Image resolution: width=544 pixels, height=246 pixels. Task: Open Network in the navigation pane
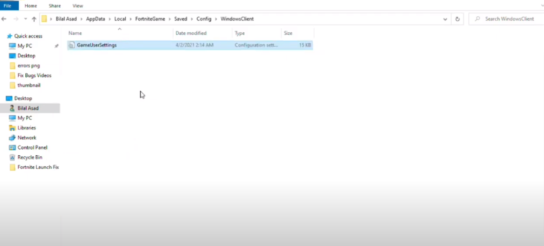coord(26,138)
